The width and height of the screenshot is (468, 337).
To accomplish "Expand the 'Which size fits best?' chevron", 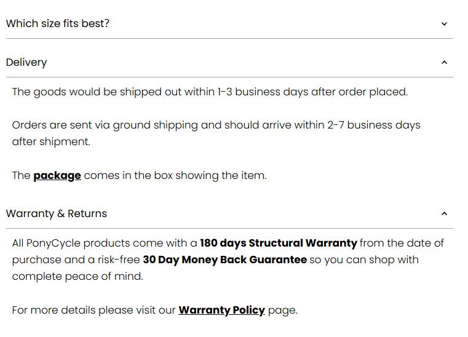I will coord(444,23).
